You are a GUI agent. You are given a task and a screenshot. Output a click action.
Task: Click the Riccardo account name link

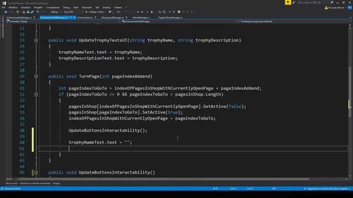tap(336, 8)
